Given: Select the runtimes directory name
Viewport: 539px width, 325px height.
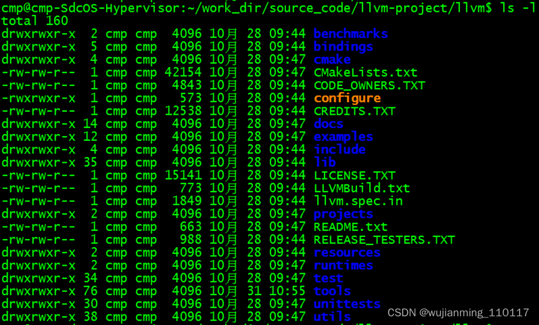Looking at the screenshot, I should click(x=343, y=266).
